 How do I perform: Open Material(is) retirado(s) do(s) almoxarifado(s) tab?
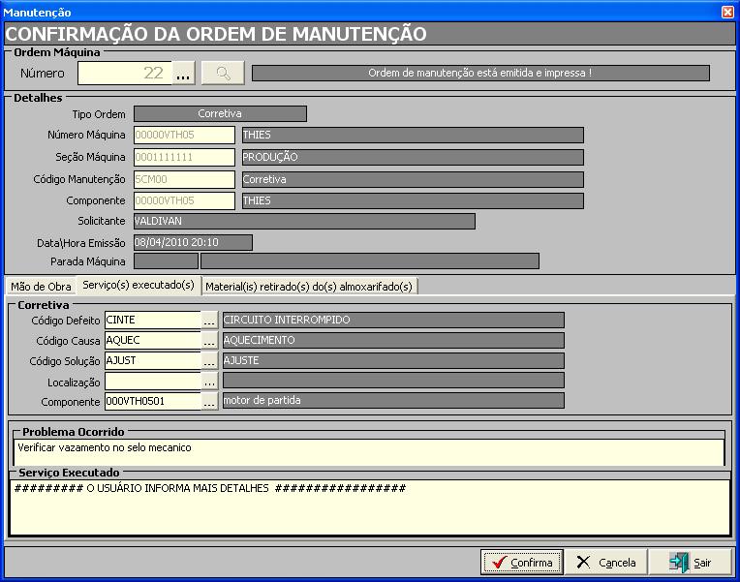[x=309, y=287]
